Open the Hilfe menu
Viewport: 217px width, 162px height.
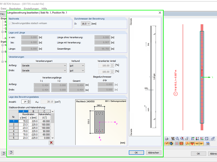[44, 9]
